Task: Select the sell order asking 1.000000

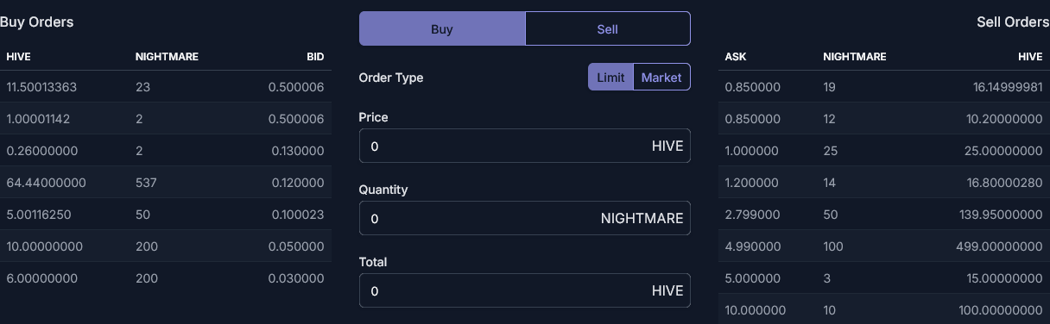Action: [884, 151]
